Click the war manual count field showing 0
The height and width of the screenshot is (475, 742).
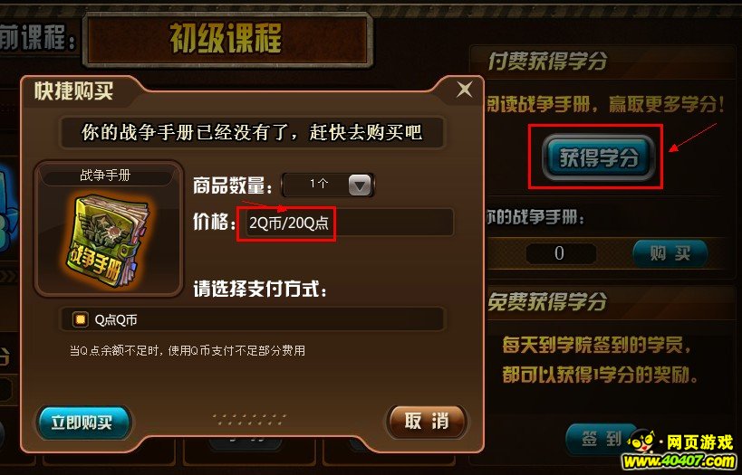(x=560, y=253)
